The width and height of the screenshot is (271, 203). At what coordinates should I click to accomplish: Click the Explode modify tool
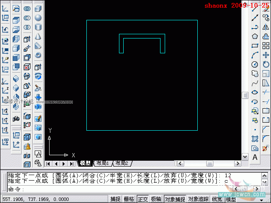[x=266, y=148]
